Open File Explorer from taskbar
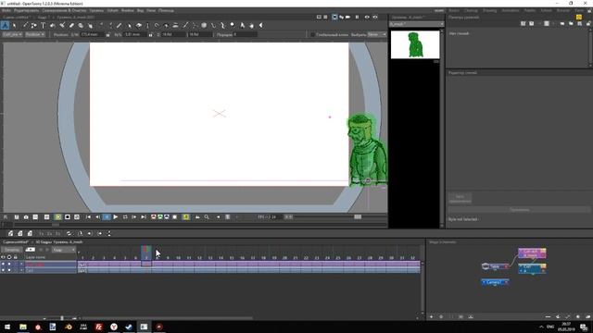 pos(23,327)
